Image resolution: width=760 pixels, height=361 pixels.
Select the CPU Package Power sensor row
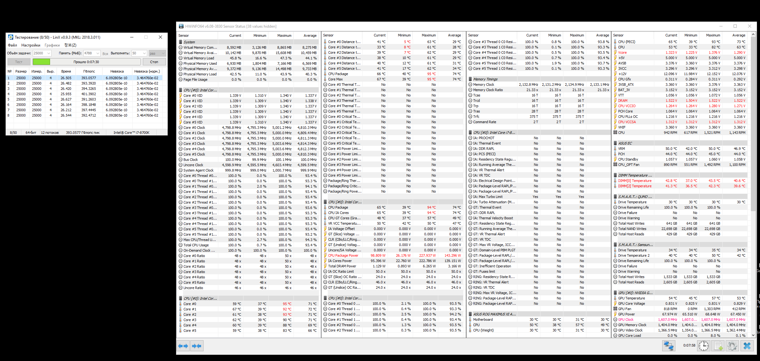(343, 255)
